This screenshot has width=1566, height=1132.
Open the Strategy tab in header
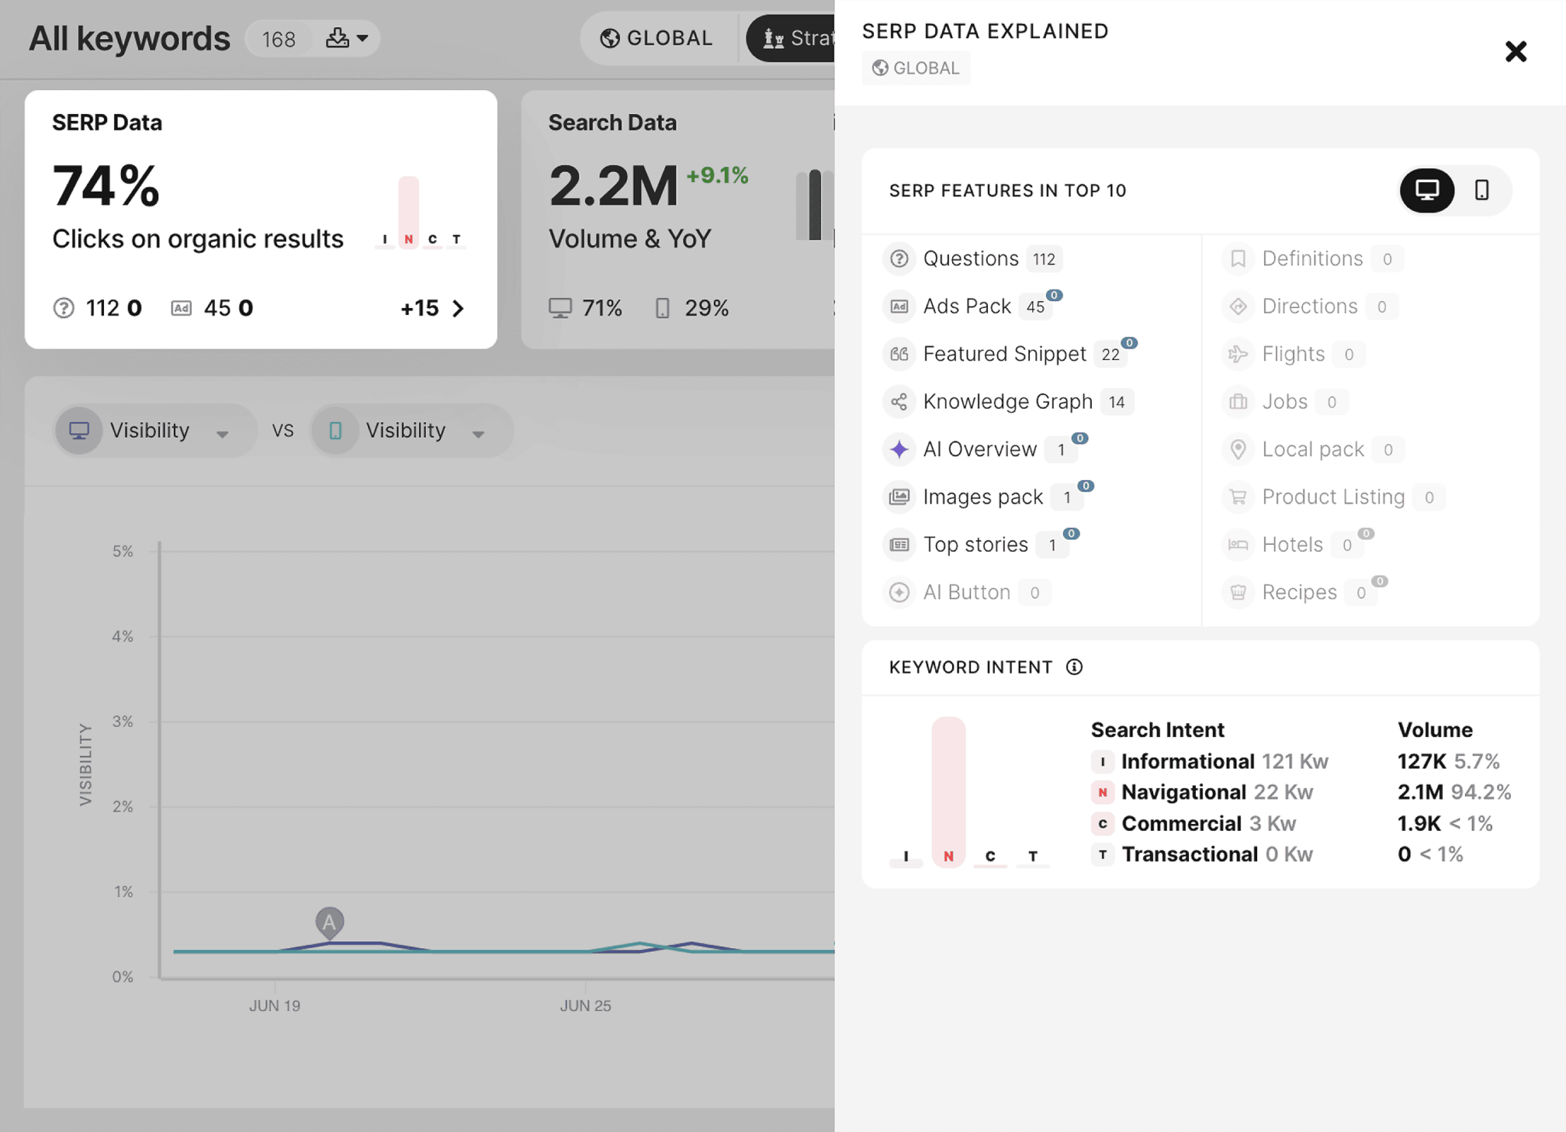tap(791, 38)
